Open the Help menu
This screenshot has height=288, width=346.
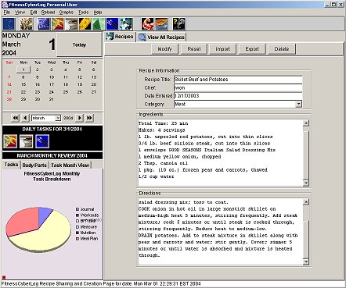coord(98,12)
